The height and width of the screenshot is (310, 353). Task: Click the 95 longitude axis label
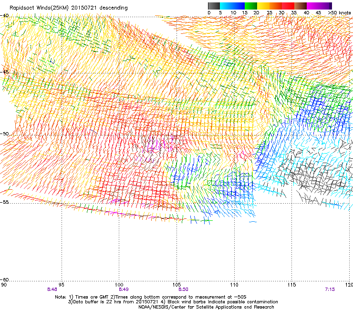point(62,285)
